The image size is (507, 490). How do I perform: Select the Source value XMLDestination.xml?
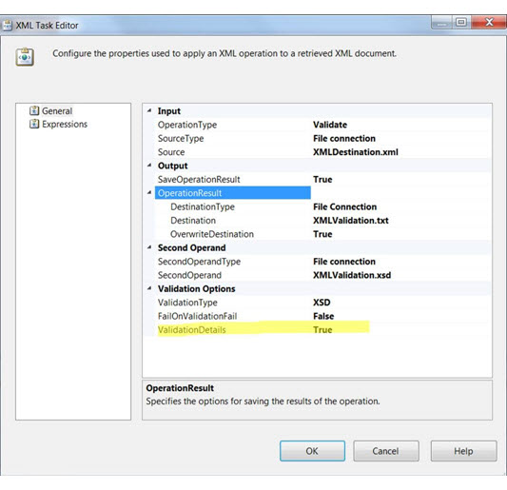click(356, 152)
